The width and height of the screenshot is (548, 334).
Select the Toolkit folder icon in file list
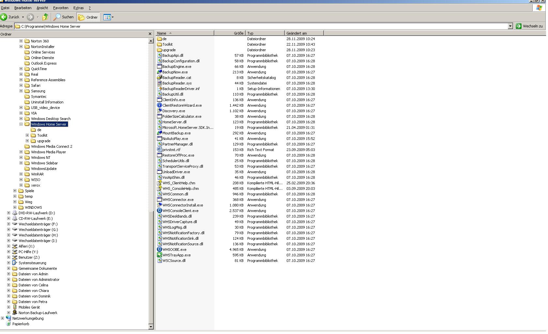click(160, 44)
